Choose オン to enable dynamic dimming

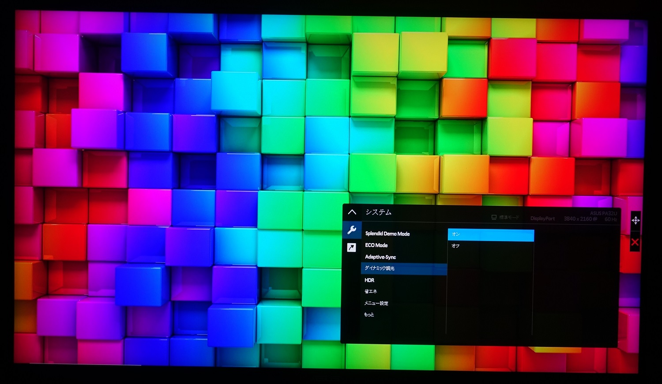(x=491, y=235)
